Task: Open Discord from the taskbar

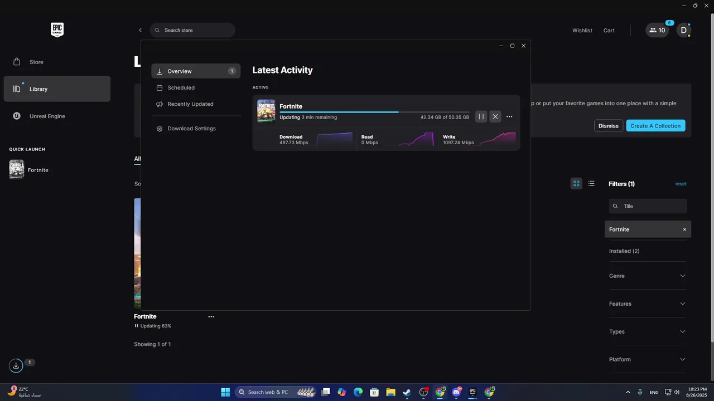Action: (456, 392)
